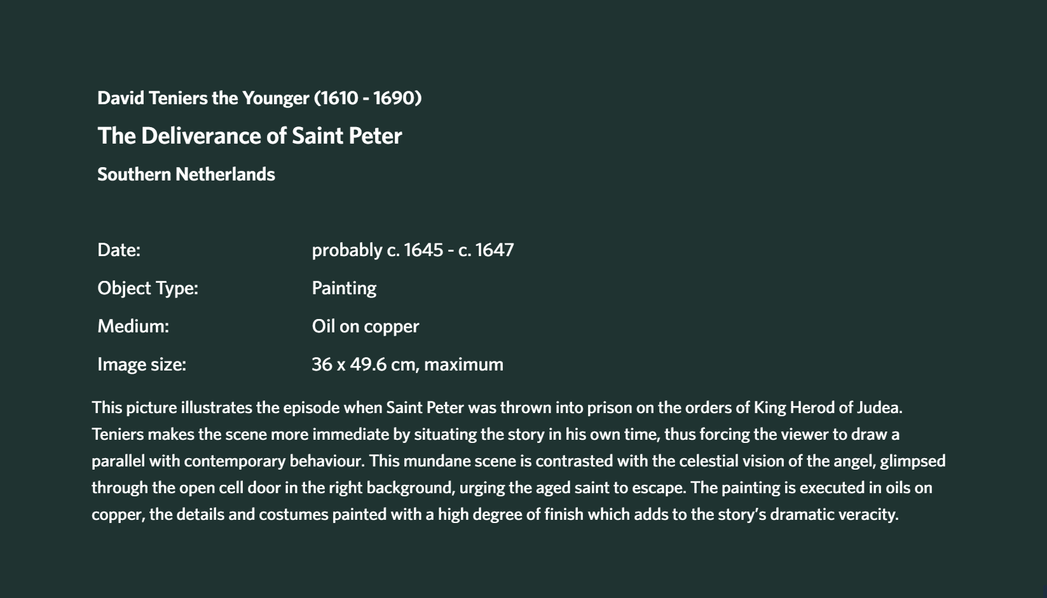Click the Painting object type value
Viewport: 1047px width, 598px height.
tap(344, 289)
